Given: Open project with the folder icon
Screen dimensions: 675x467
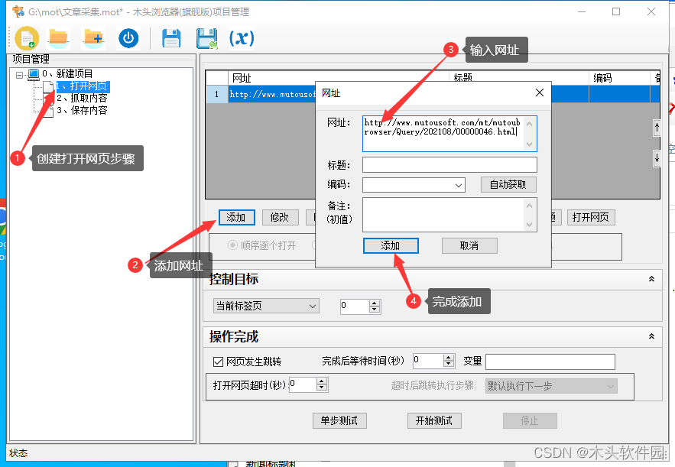Looking at the screenshot, I should click(59, 38).
